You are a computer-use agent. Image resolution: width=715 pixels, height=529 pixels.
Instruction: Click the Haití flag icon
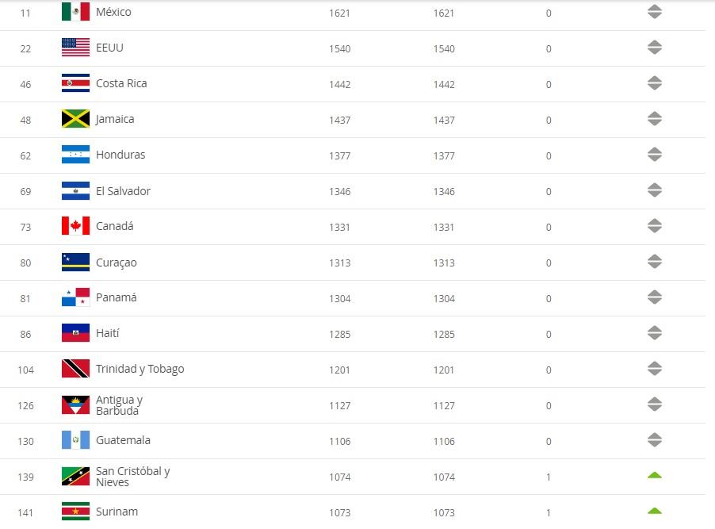pos(75,333)
